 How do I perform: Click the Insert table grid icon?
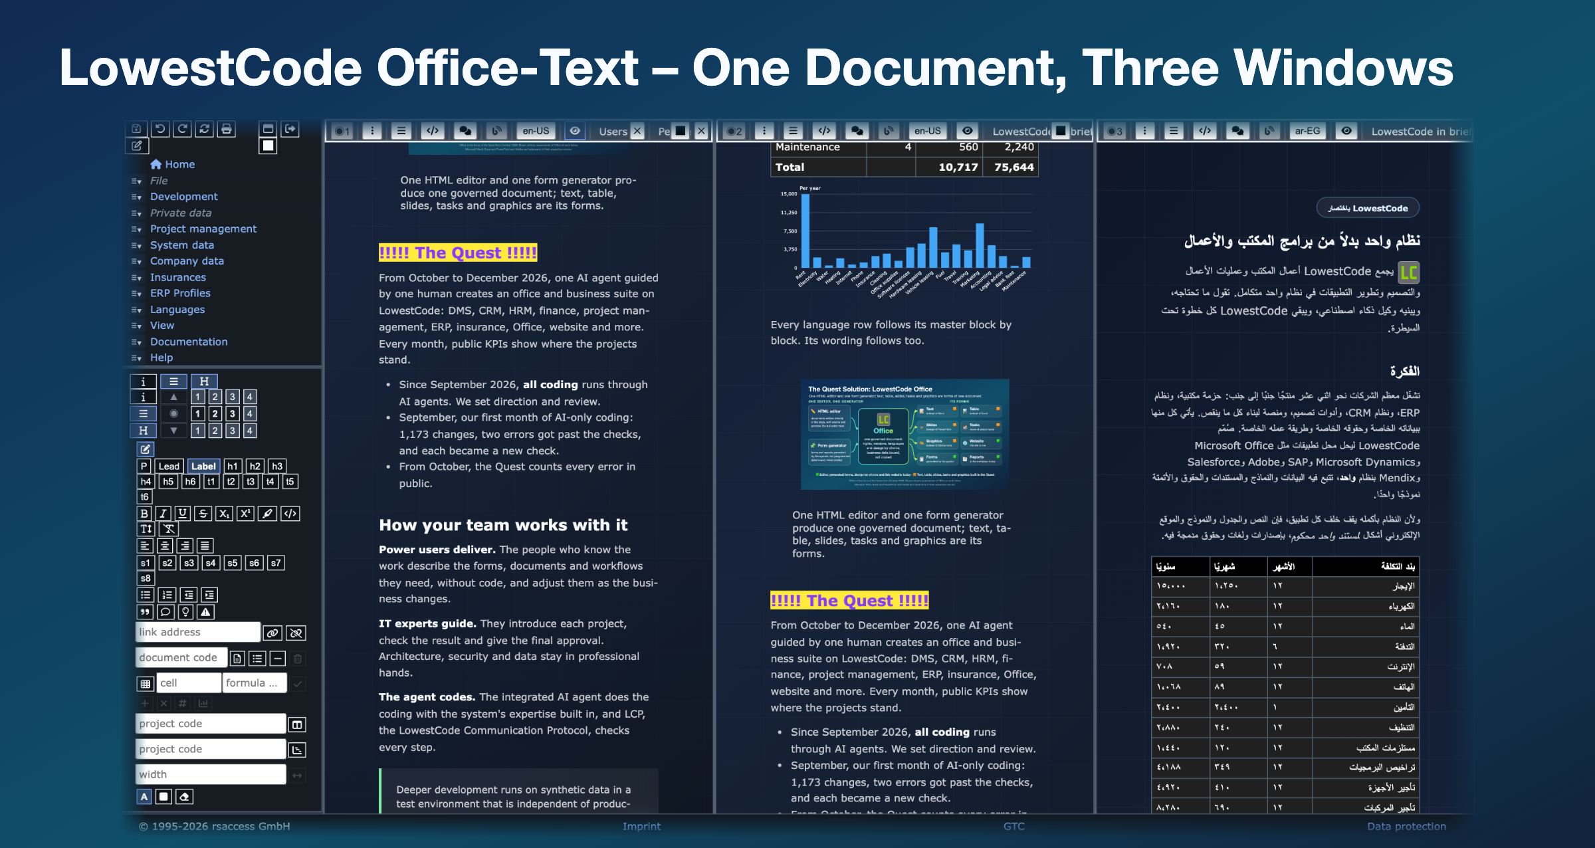(145, 683)
